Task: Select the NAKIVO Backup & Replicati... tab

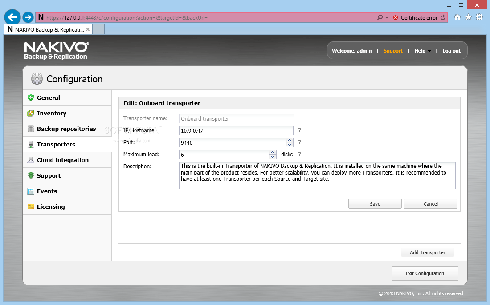Action: tap(49, 29)
